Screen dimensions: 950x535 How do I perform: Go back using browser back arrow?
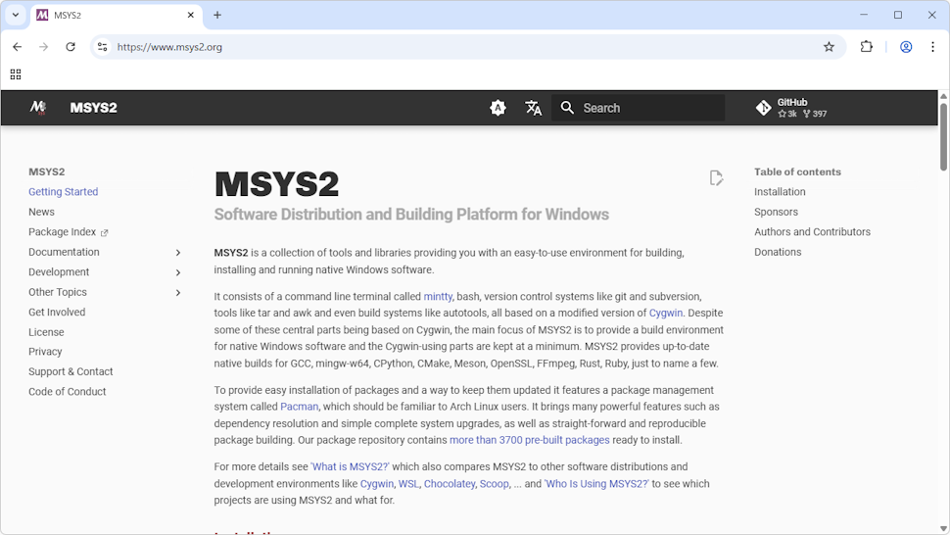(17, 47)
